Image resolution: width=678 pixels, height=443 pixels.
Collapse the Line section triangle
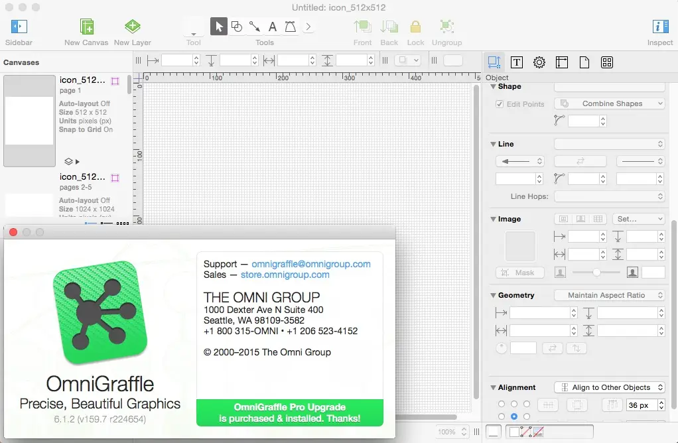click(493, 144)
